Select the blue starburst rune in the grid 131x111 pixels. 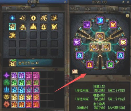12,18
